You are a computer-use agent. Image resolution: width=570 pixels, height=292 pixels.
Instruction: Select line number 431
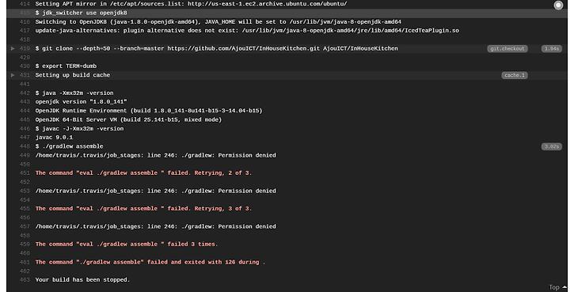tap(25, 75)
